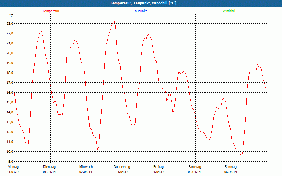This screenshot has height=176, width=282.
Task: Click the 03.04.14 date label
Action: [x=122, y=172]
